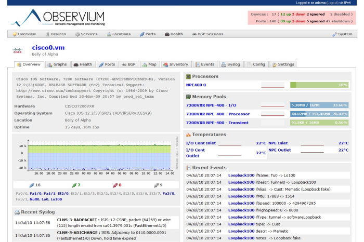Switch to the device BGP tab

click(129, 64)
